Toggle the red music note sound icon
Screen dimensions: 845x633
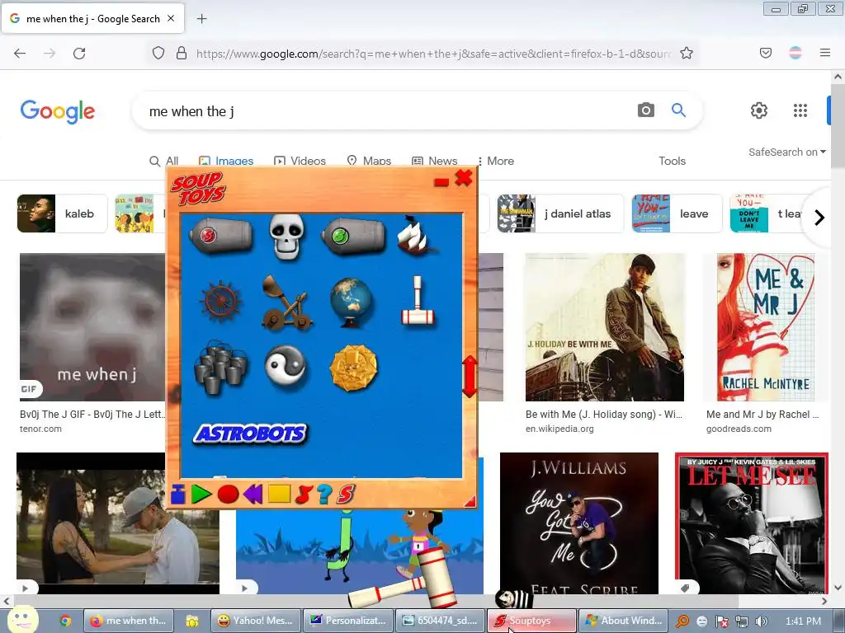[304, 495]
